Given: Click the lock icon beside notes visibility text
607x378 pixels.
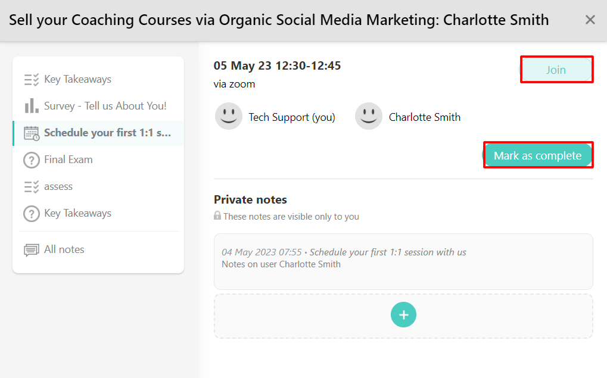Looking at the screenshot, I should (x=217, y=217).
